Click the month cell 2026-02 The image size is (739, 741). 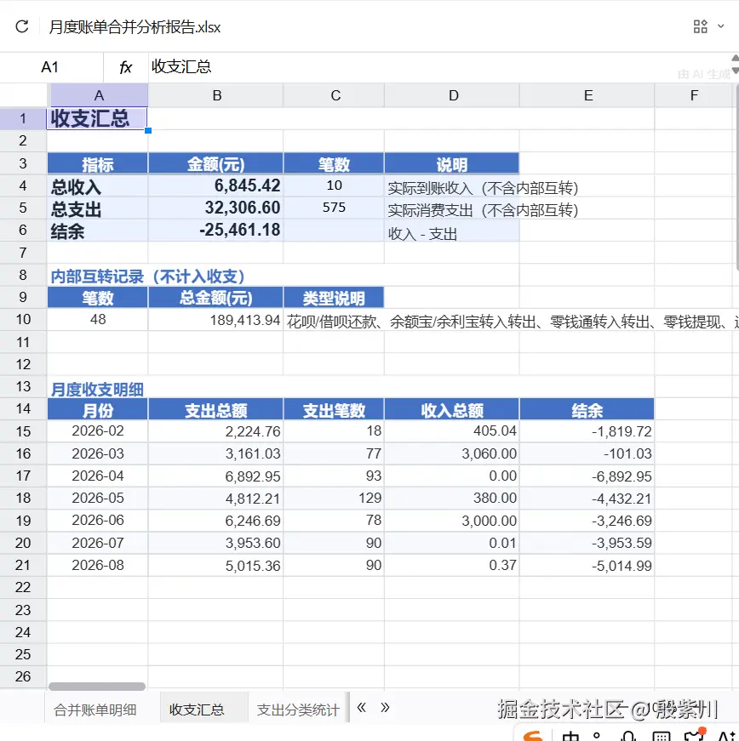click(97, 431)
